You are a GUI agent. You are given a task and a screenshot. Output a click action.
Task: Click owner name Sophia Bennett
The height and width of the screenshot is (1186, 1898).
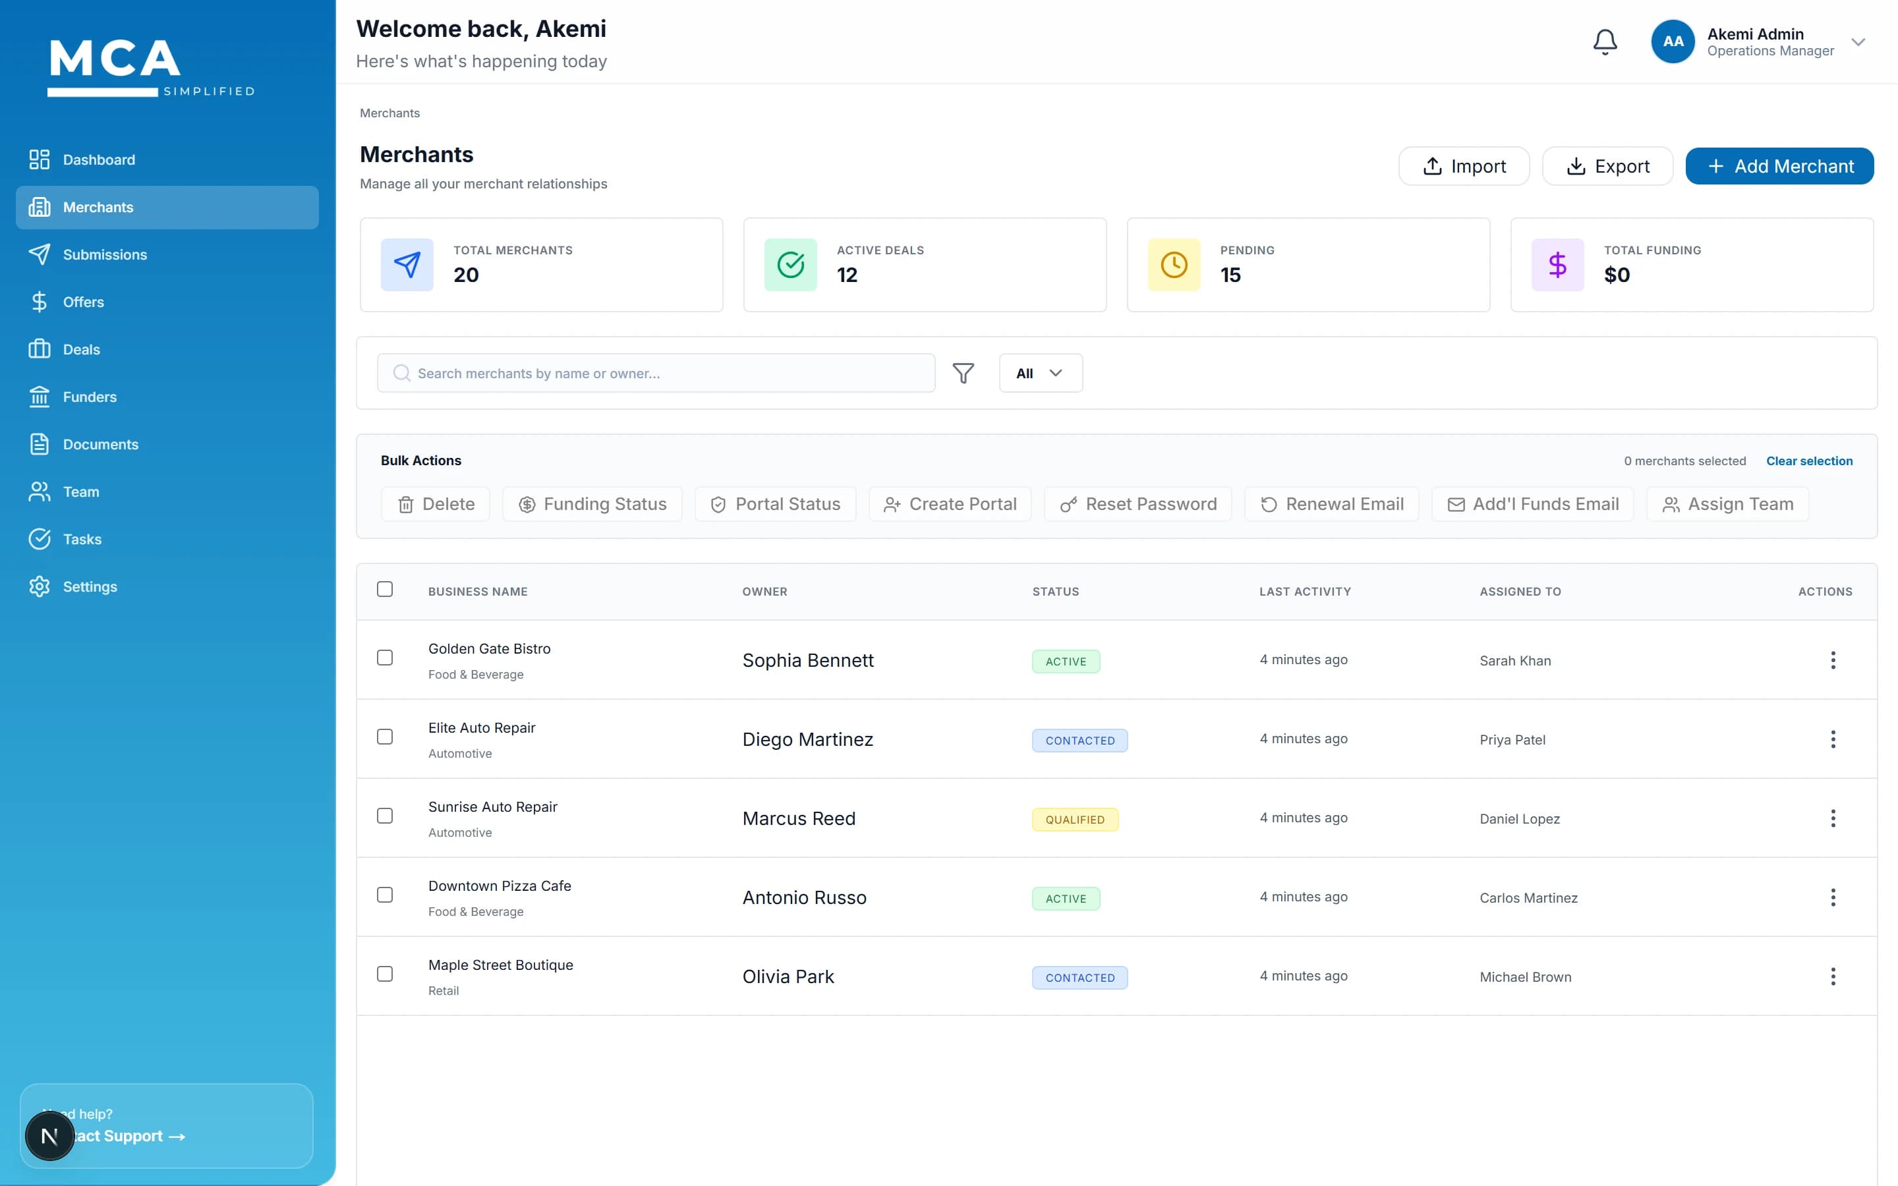tap(808, 660)
